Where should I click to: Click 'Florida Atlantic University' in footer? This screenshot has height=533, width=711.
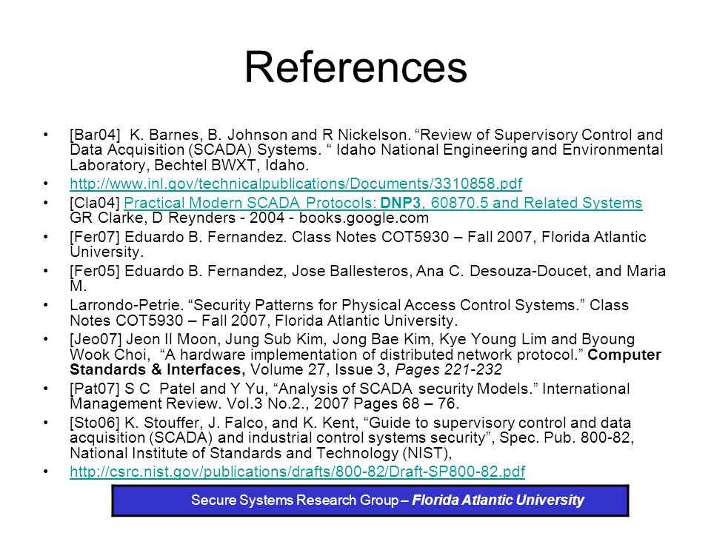(498, 500)
